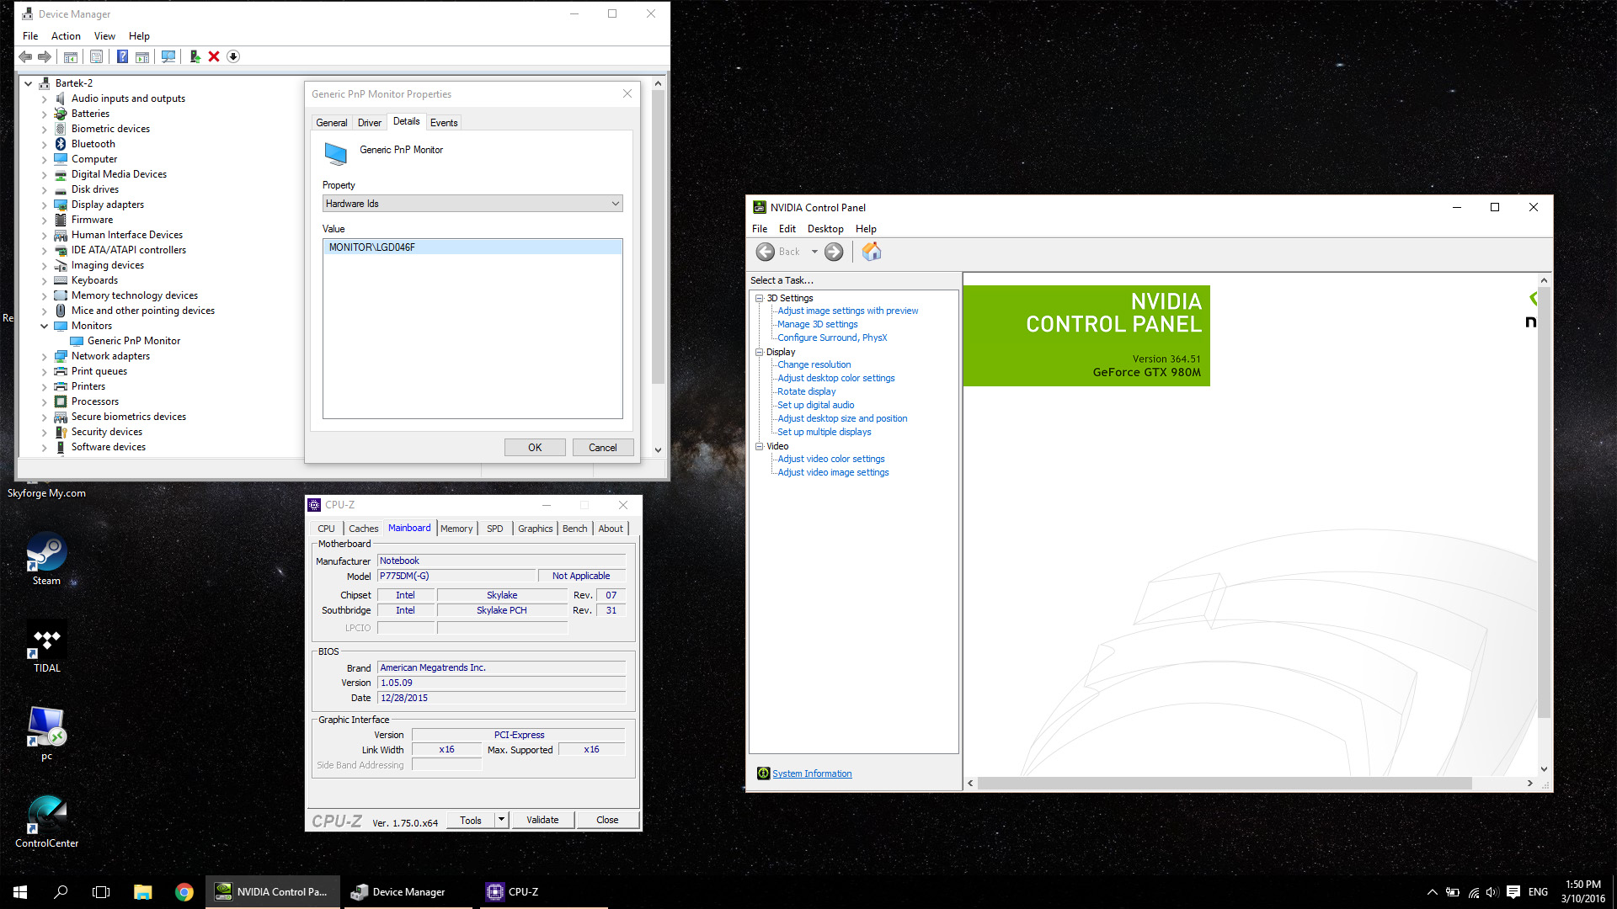Open Manage 3D settings link

(817, 324)
